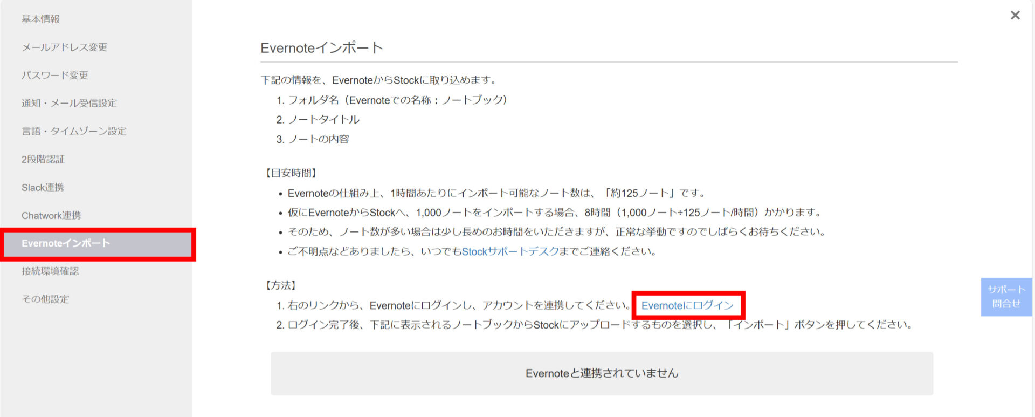Screen dimensions: 1035x417
Task: Close the settings dialog with X
Action: pos(1015,15)
